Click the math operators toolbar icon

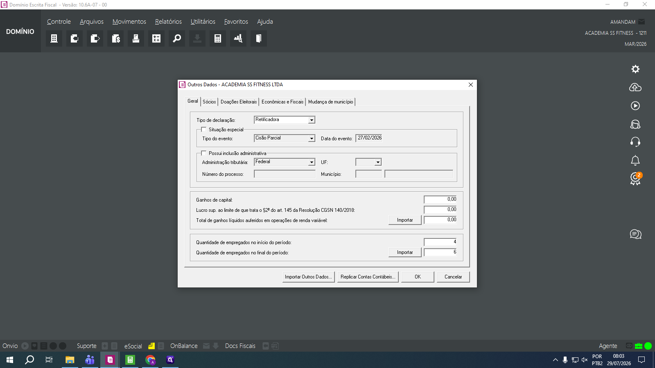(x=156, y=38)
